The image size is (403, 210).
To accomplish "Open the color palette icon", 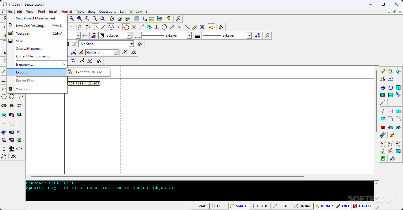I will (94, 35).
